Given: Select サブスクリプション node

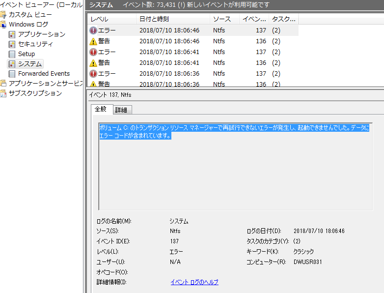Looking at the screenshot, I should point(35,93).
